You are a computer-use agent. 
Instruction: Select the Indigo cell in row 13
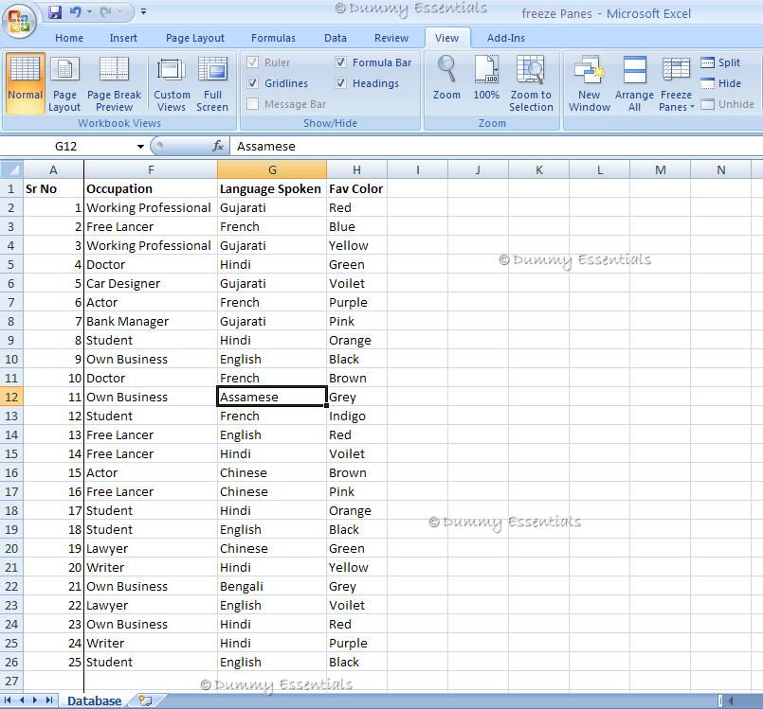pyautogui.click(x=356, y=416)
